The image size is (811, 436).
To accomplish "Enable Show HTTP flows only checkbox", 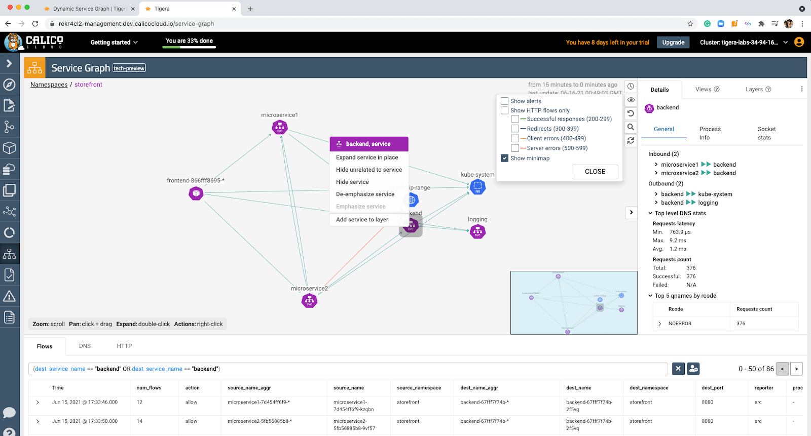I will click(504, 110).
